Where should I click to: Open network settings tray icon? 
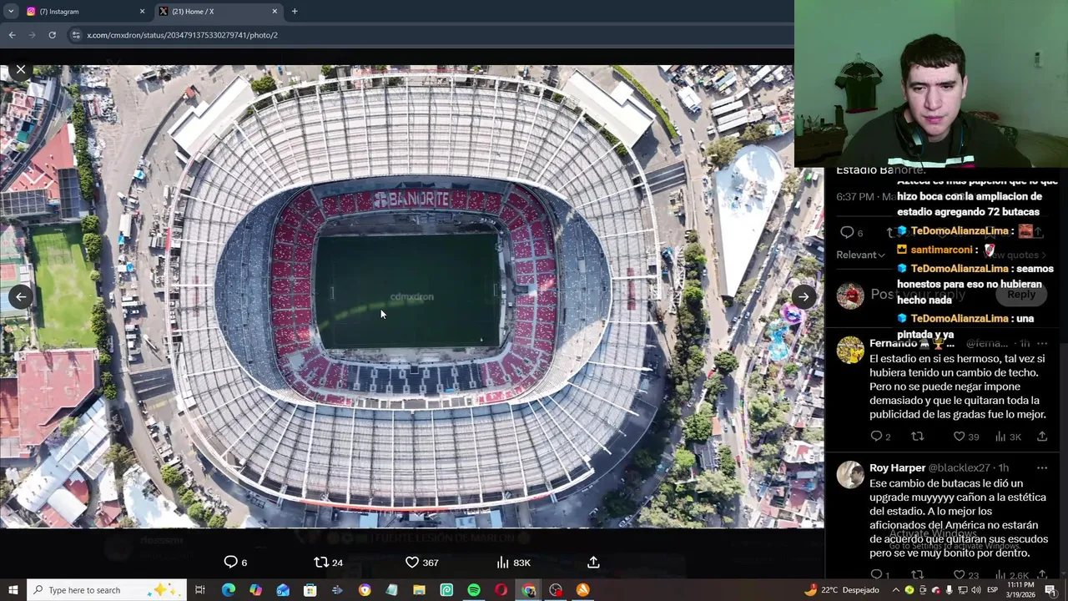pos(963,590)
